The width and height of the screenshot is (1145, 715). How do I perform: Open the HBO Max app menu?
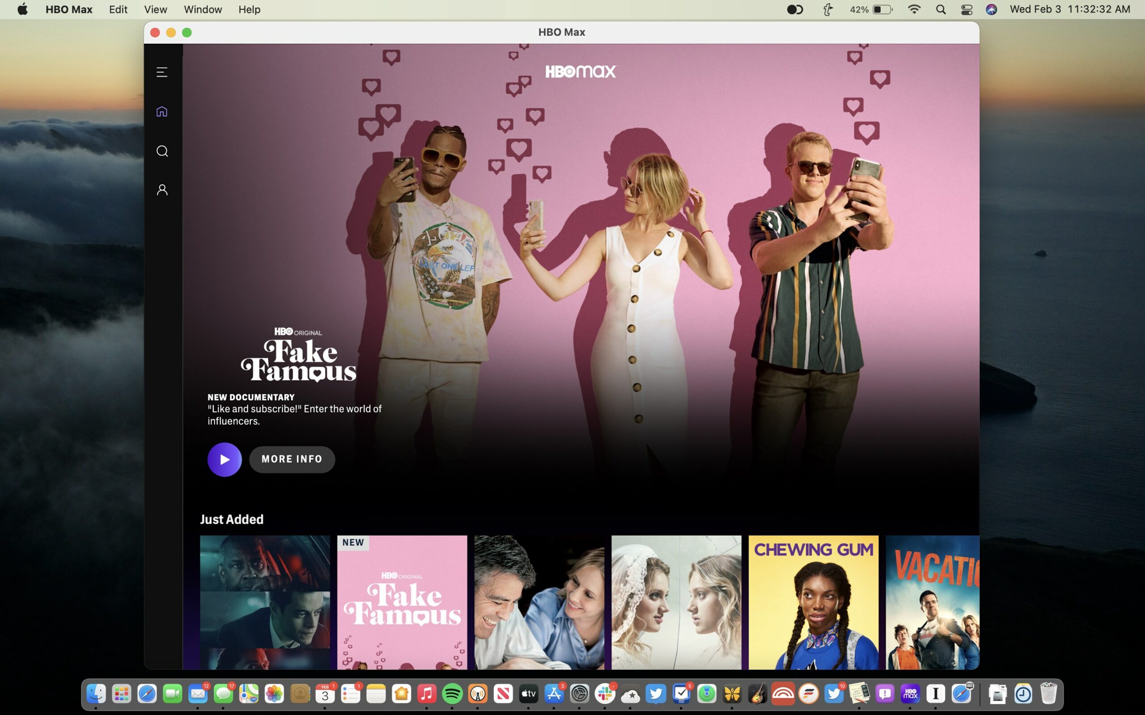pos(68,9)
